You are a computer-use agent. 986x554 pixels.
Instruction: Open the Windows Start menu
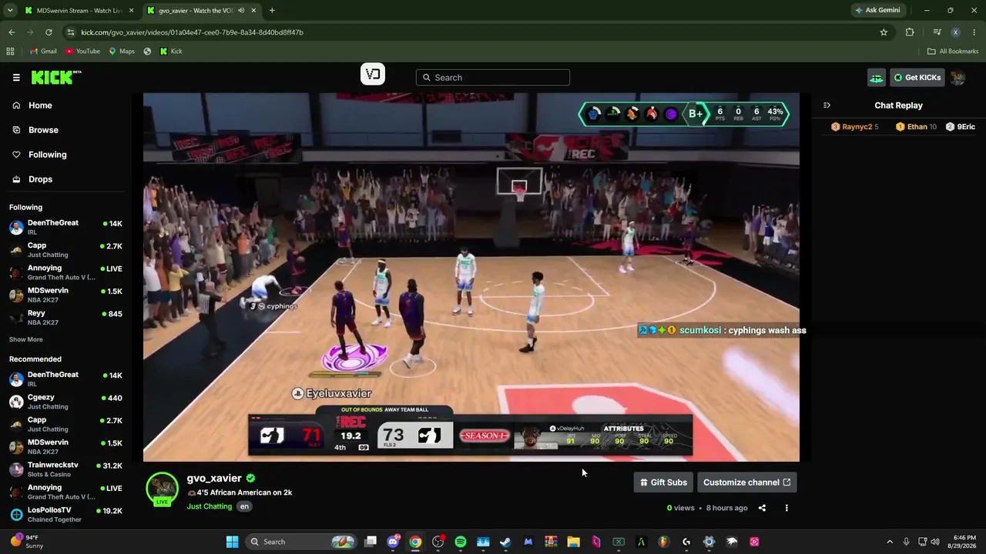[x=232, y=542]
